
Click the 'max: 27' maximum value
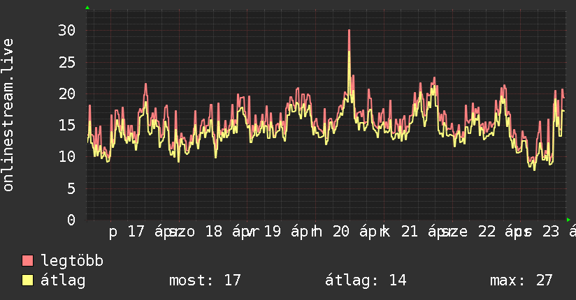pos(521,280)
